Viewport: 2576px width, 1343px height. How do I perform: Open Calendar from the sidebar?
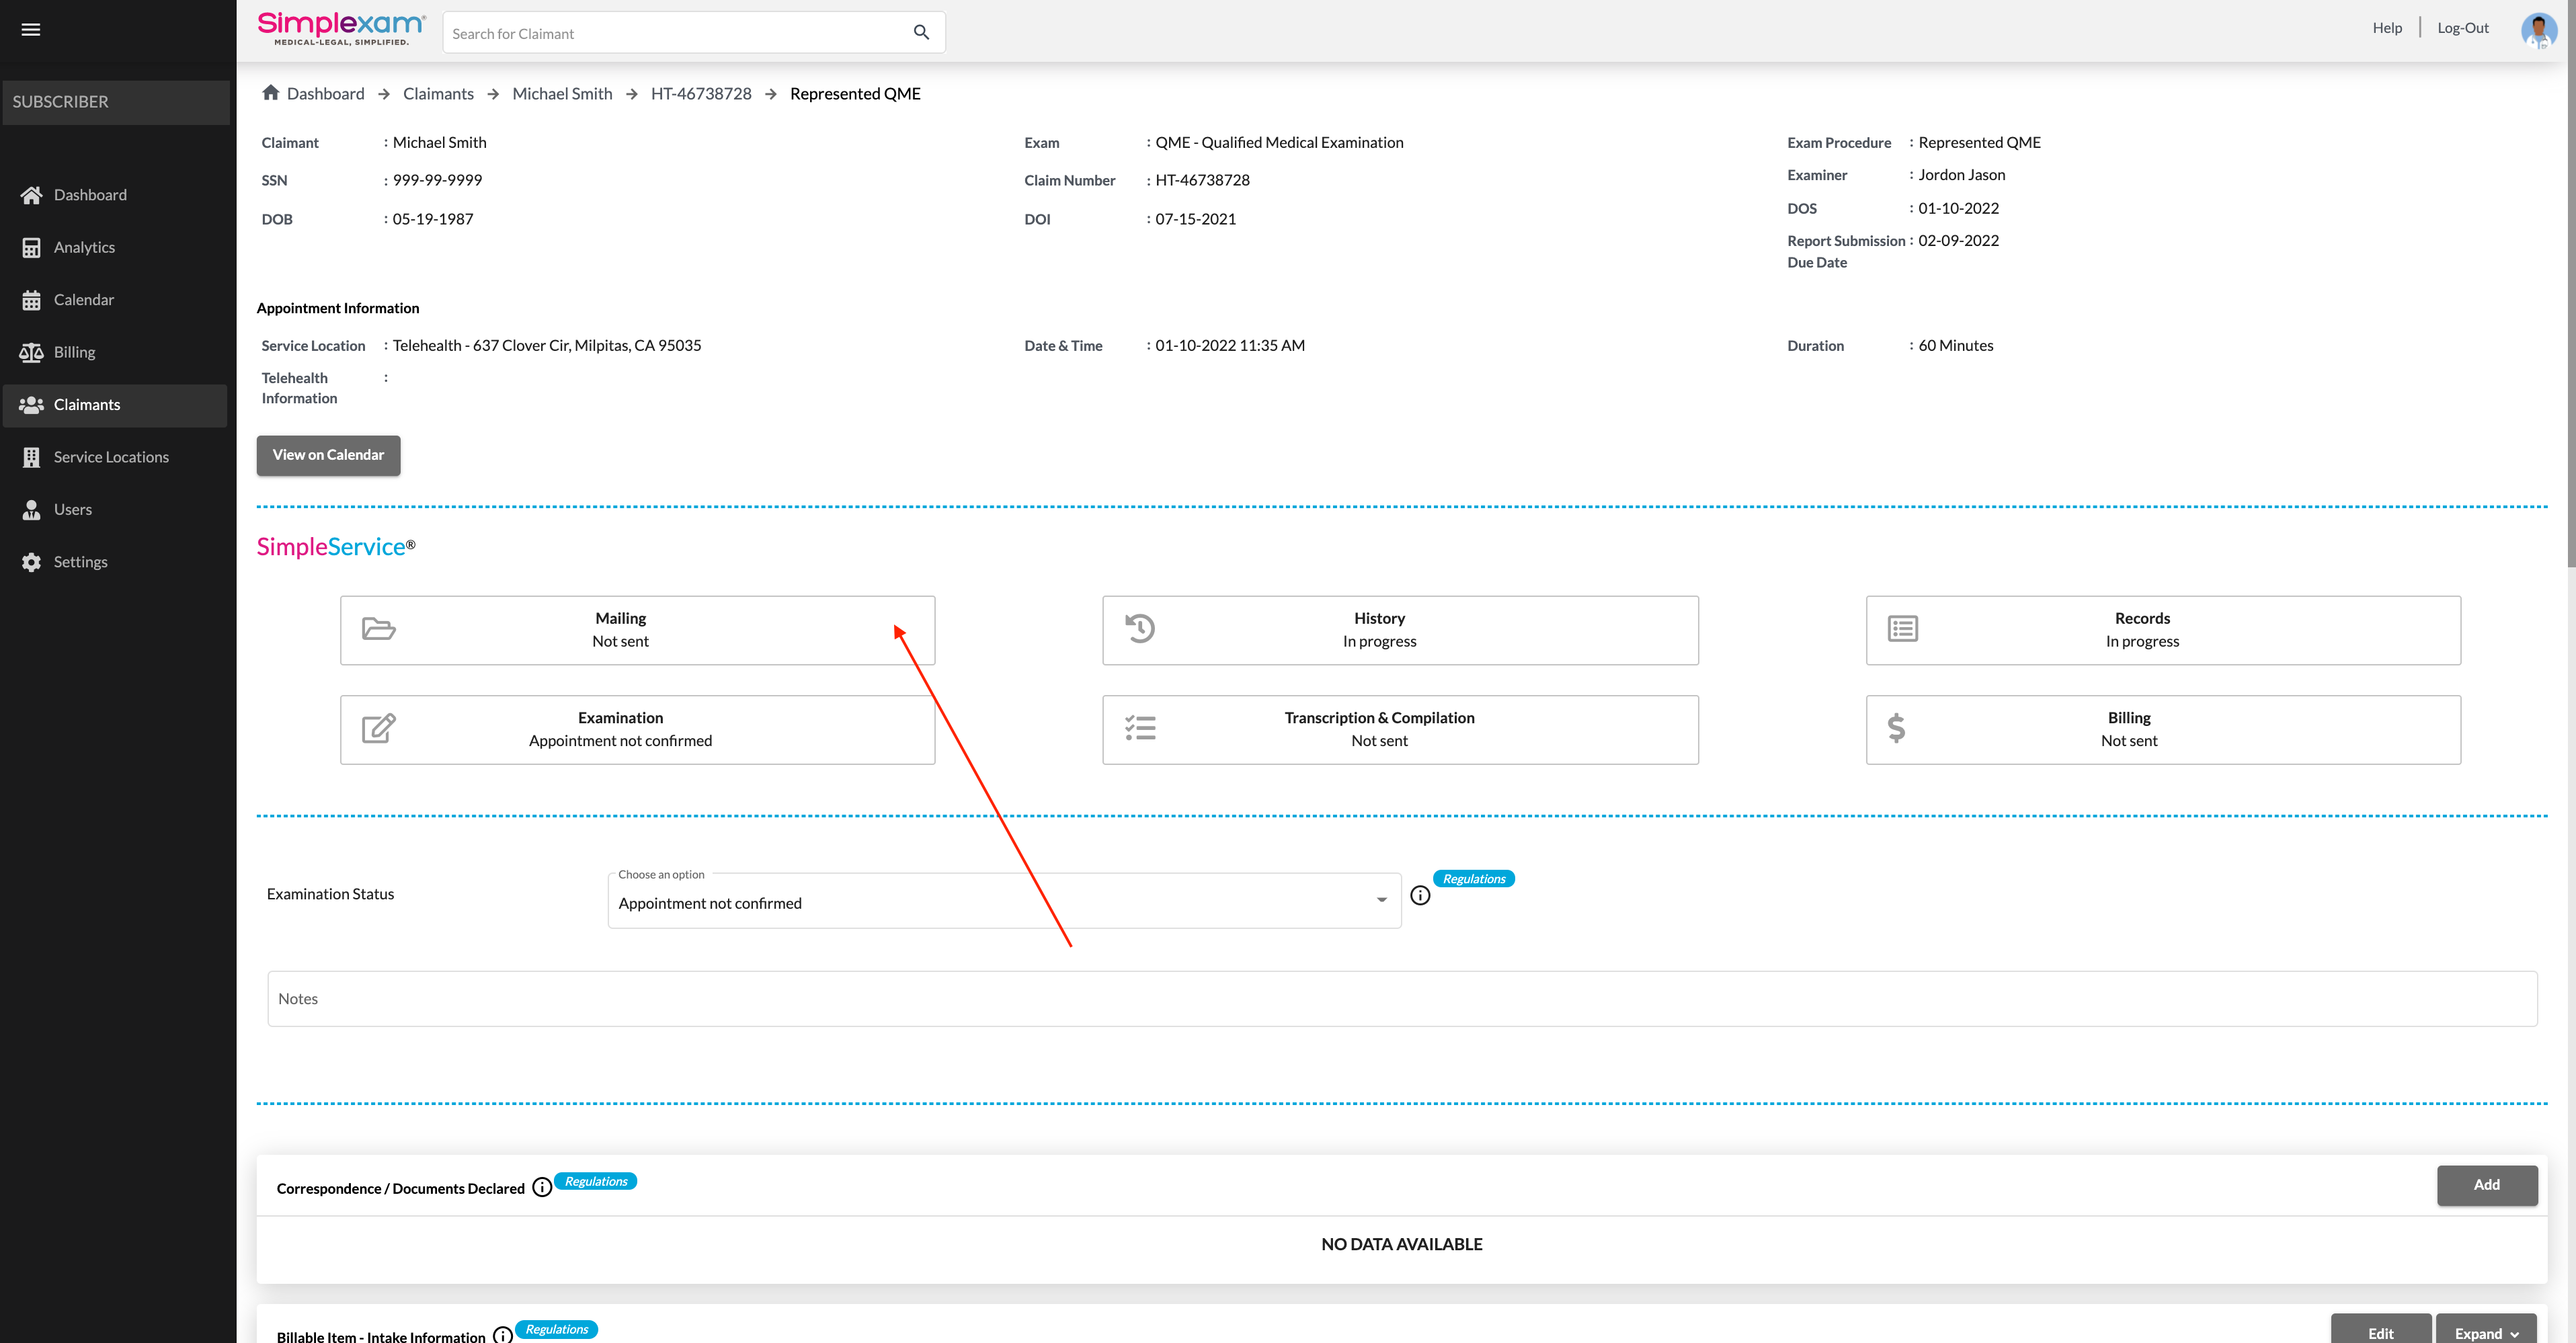pos(84,300)
